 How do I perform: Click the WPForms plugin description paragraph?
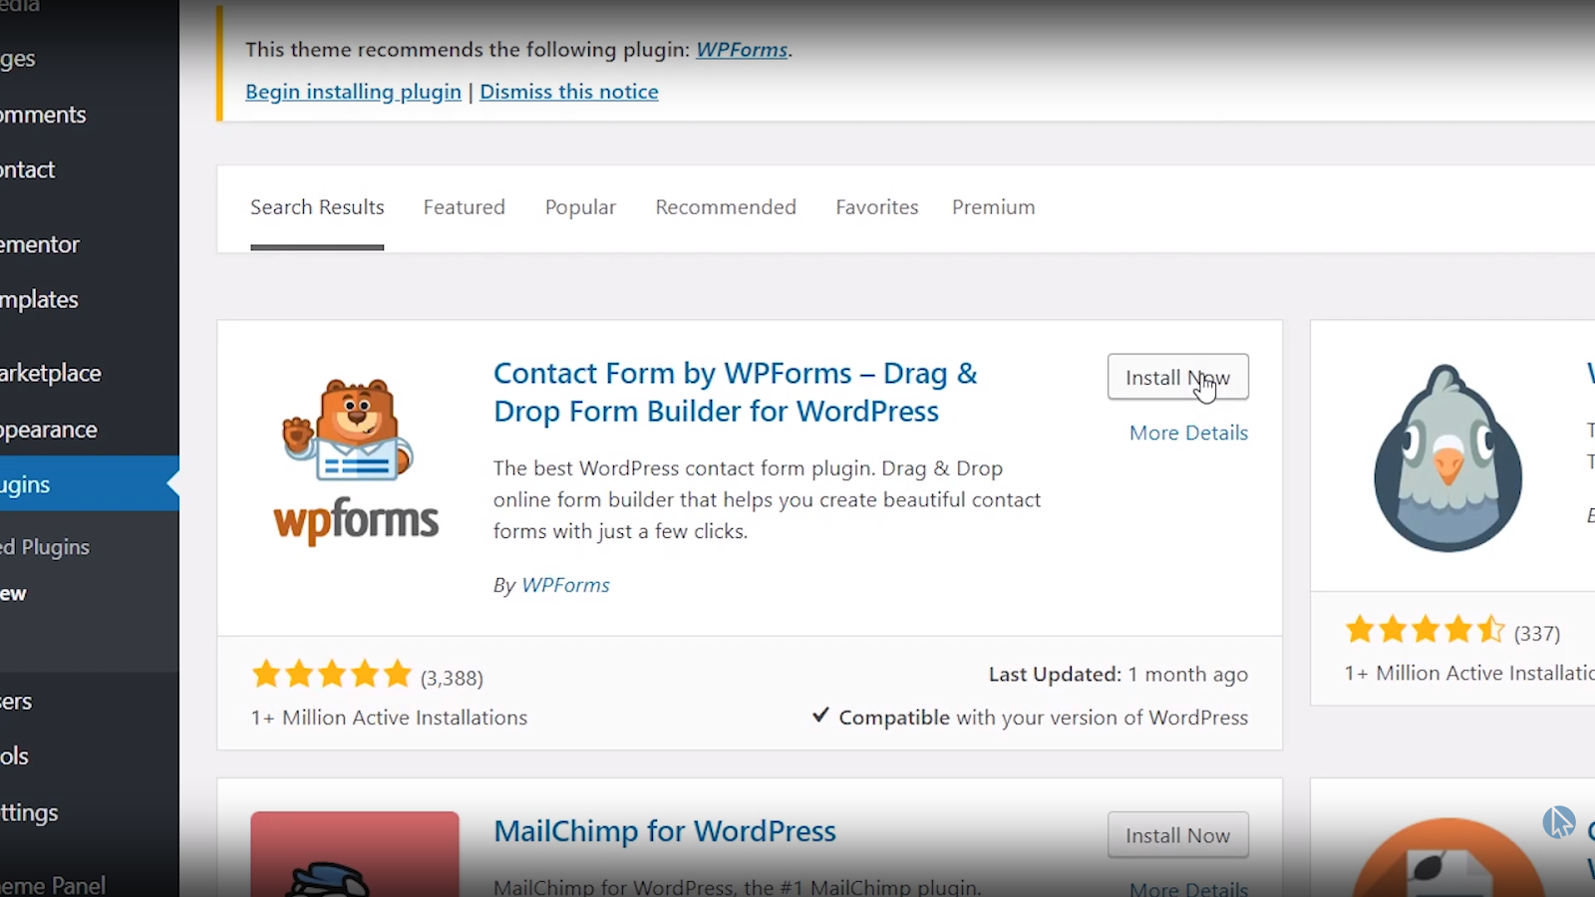(x=767, y=499)
